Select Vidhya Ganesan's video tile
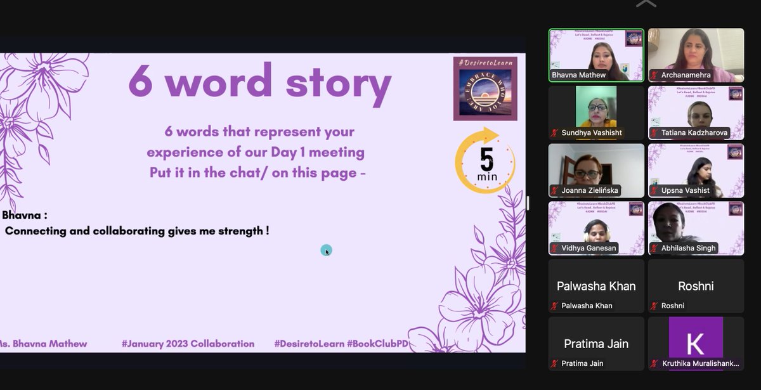 [x=596, y=228]
